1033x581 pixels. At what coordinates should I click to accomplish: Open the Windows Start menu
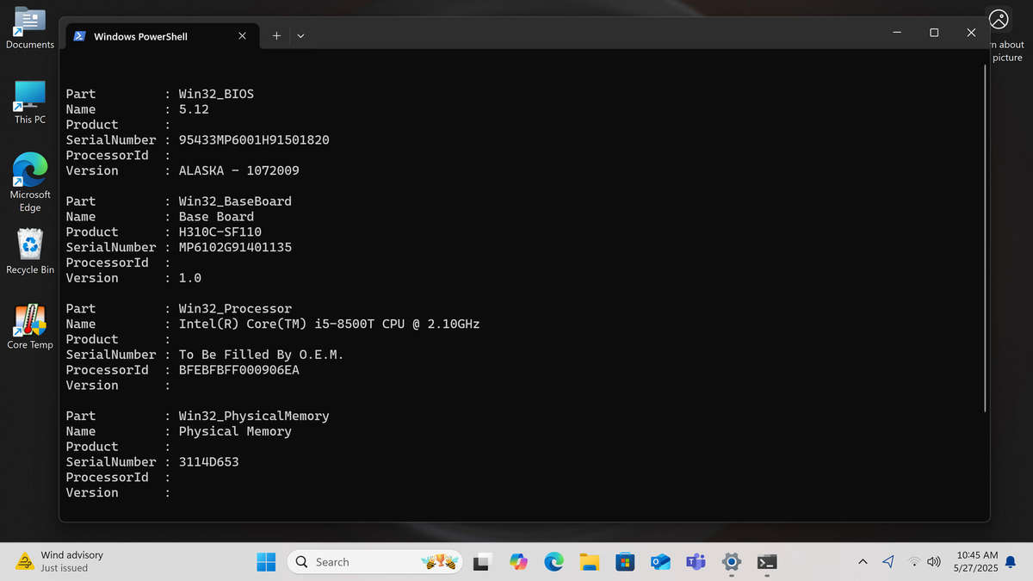tap(266, 562)
